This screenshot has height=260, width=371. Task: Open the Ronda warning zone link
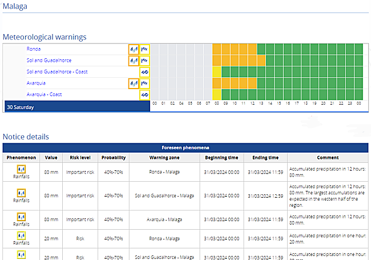point(34,49)
